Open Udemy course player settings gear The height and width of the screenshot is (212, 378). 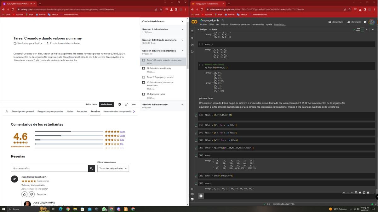[x=120, y=104]
